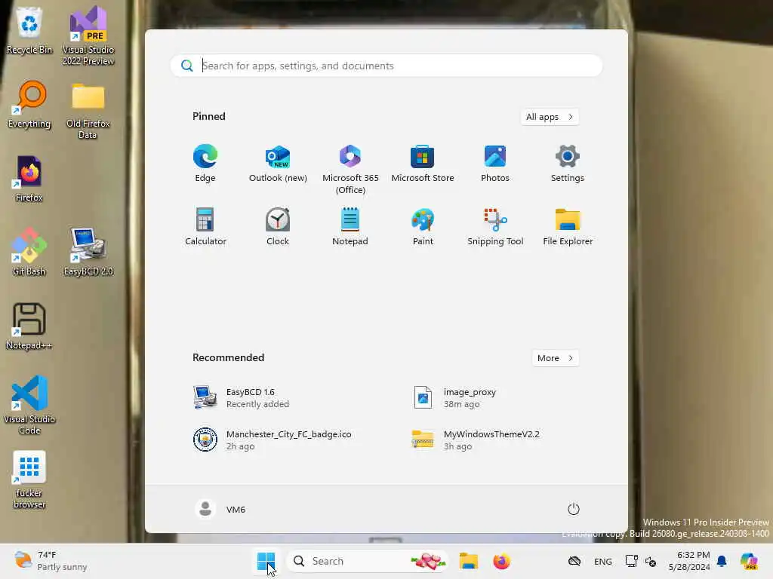
Task: Open the Snipping Tool app
Action: coord(495,226)
